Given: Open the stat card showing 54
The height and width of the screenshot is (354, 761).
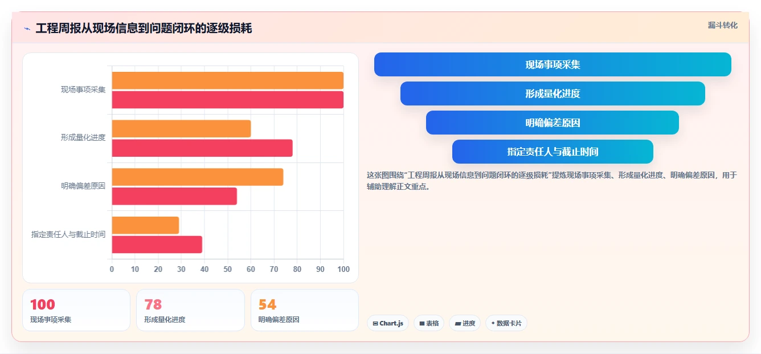Looking at the screenshot, I should pos(305,310).
